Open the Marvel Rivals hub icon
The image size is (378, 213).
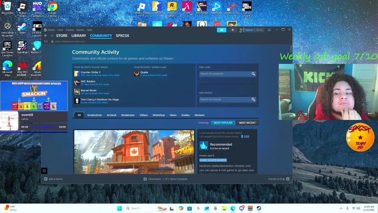(x=77, y=92)
